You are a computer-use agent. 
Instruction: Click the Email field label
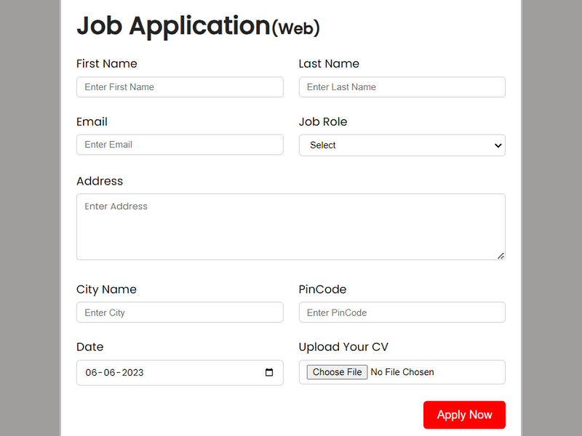92,121
